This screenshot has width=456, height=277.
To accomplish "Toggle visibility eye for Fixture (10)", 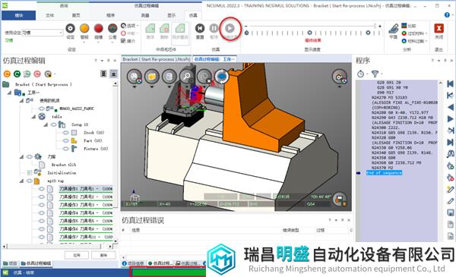I will pyautogui.click(x=65, y=149).
